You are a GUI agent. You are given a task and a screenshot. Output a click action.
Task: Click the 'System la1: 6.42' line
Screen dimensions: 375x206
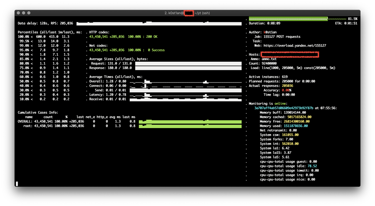(275, 148)
